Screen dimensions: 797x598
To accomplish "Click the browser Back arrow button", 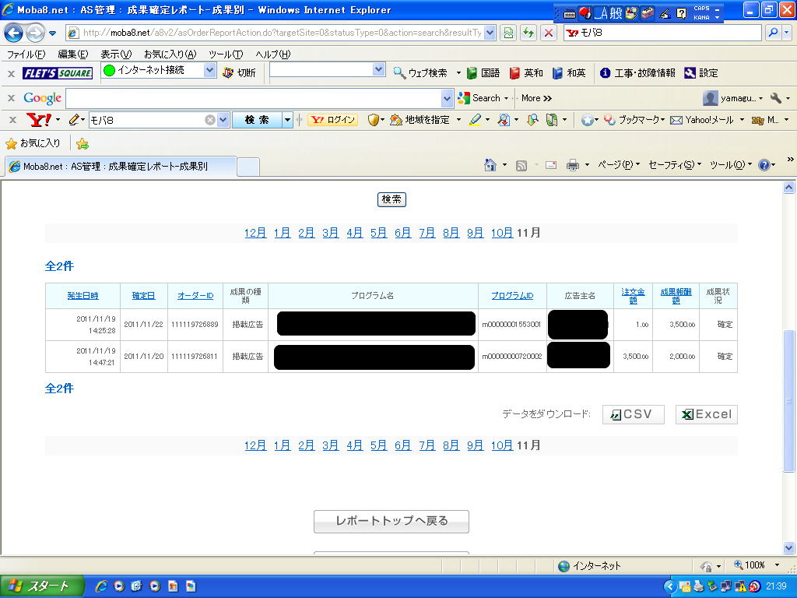I will click(x=14, y=33).
